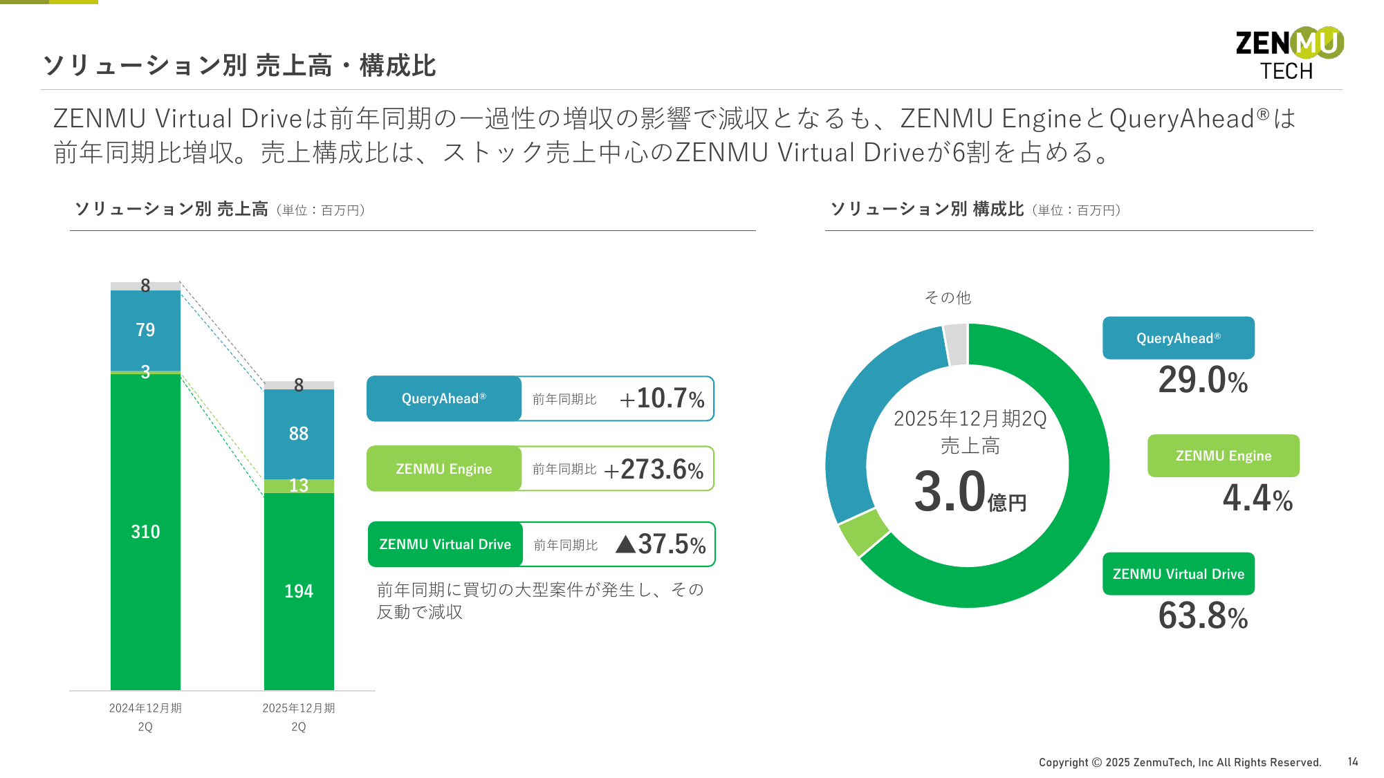Click the その他 donut label
The width and height of the screenshot is (1384, 778).
948,297
